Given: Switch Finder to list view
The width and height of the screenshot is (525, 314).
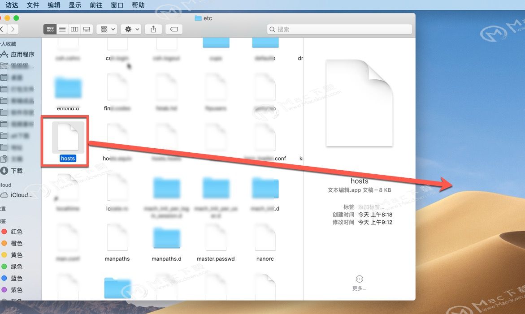Looking at the screenshot, I should coord(62,29).
